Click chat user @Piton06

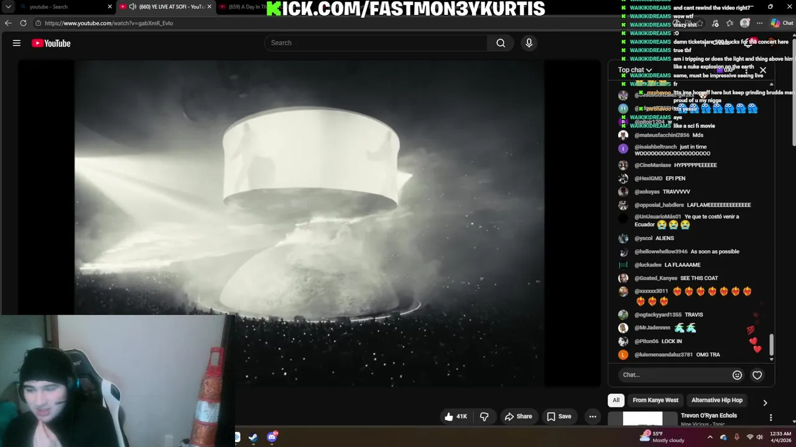[647, 341]
